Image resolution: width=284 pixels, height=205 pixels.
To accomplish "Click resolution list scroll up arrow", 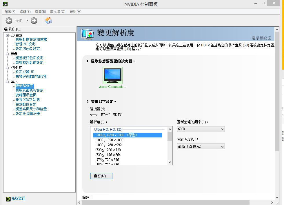I will [170, 129].
